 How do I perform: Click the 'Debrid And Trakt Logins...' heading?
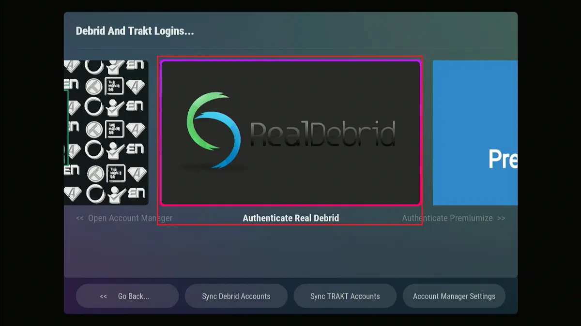pos(135,31)
